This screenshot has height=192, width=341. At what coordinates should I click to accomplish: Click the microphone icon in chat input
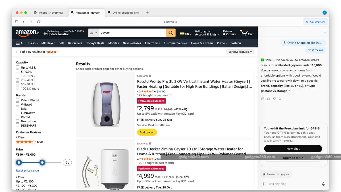pos(323,184)
